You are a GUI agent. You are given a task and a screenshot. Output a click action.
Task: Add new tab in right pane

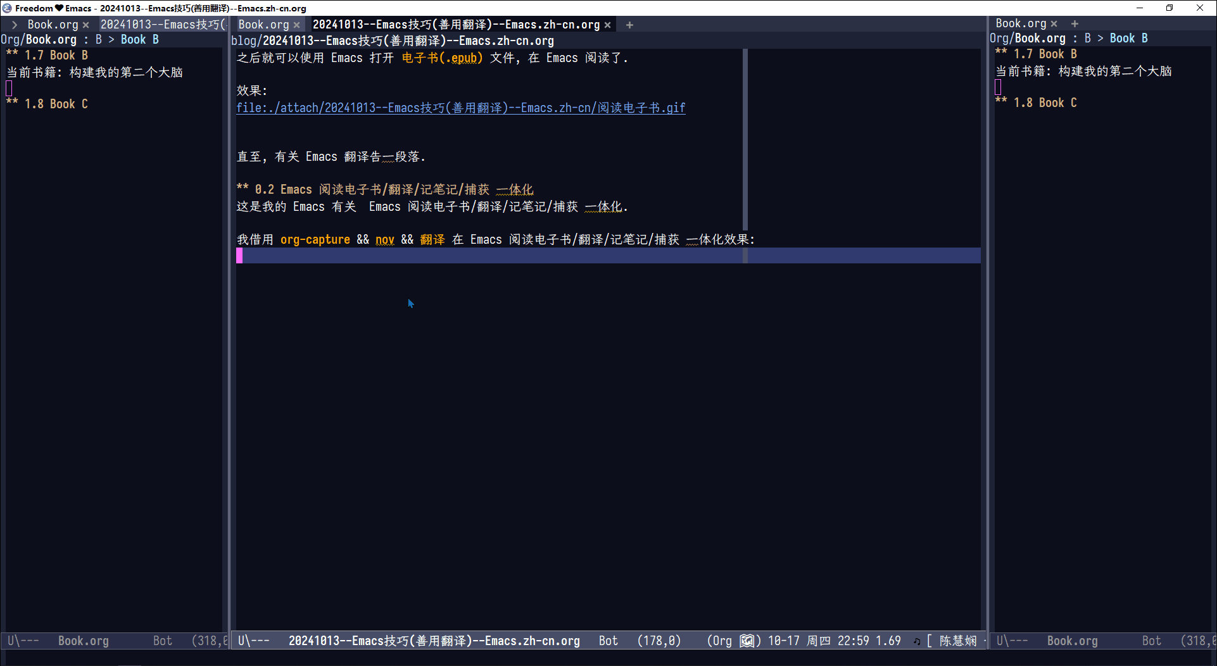(x=1075, y=23)
